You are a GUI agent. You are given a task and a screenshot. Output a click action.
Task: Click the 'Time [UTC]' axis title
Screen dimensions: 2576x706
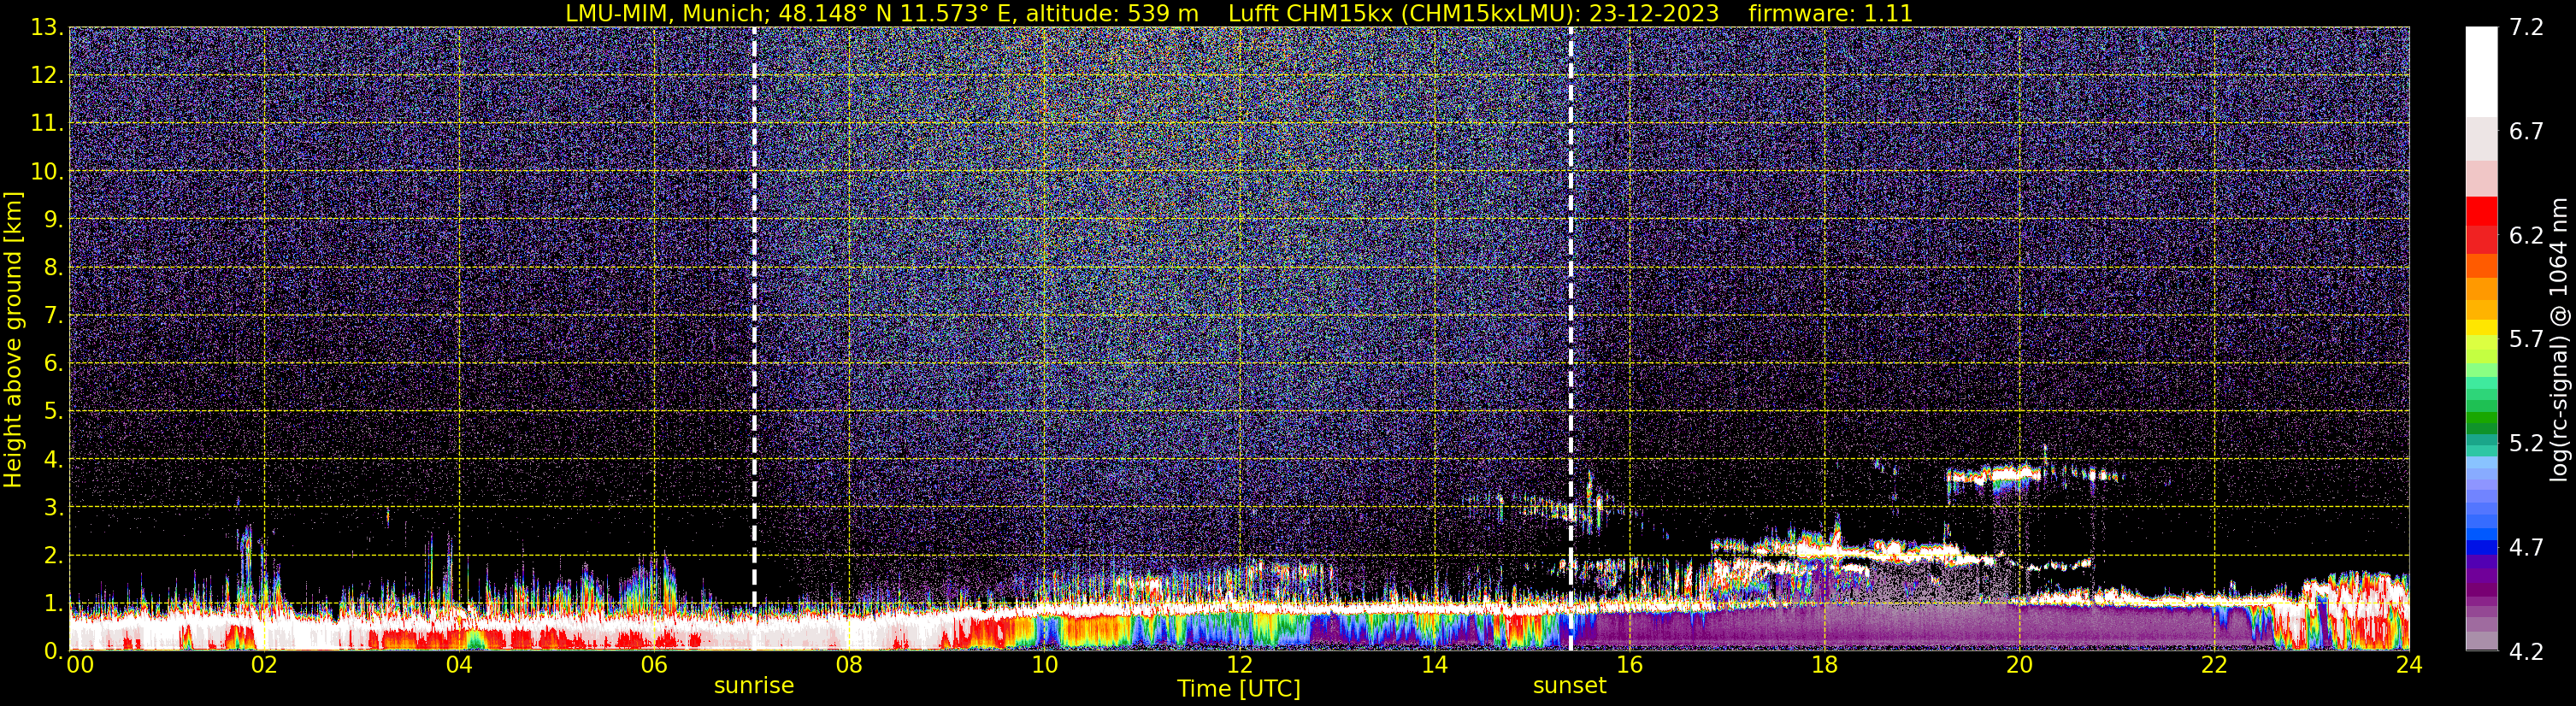click(1239, 689)
